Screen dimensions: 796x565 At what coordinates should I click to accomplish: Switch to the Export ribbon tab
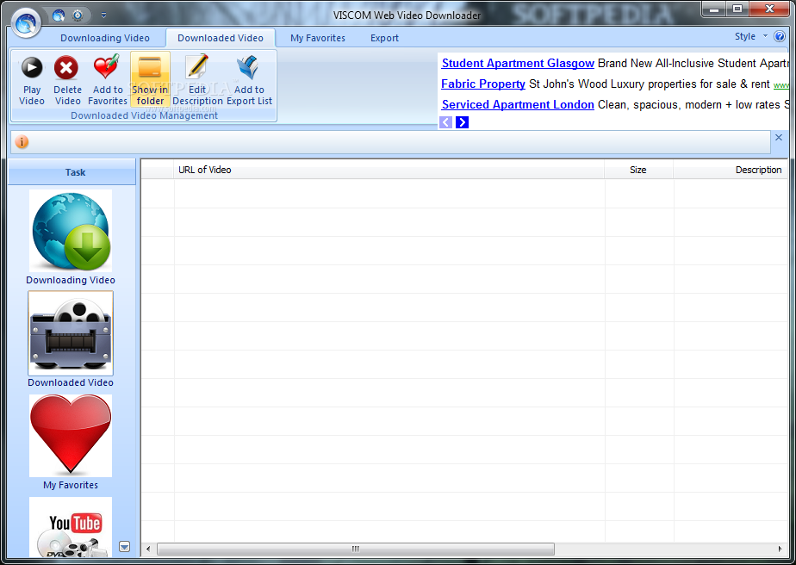click(384, 38)
